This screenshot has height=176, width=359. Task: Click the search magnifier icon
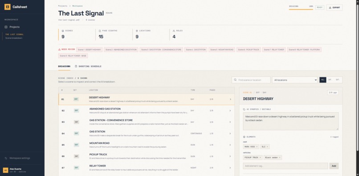pos(235,80)
